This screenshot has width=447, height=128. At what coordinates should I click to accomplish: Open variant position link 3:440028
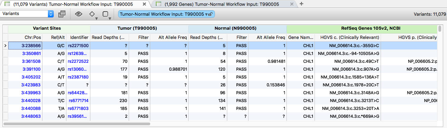click(x=31, y=101)
